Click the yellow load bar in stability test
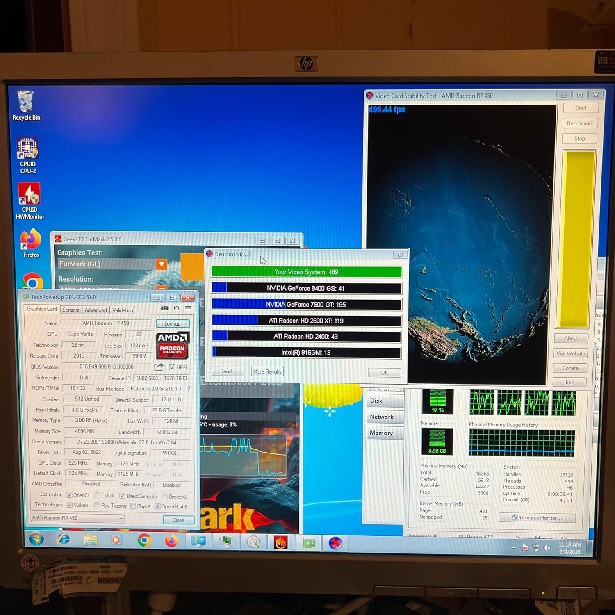 (579, 239)
